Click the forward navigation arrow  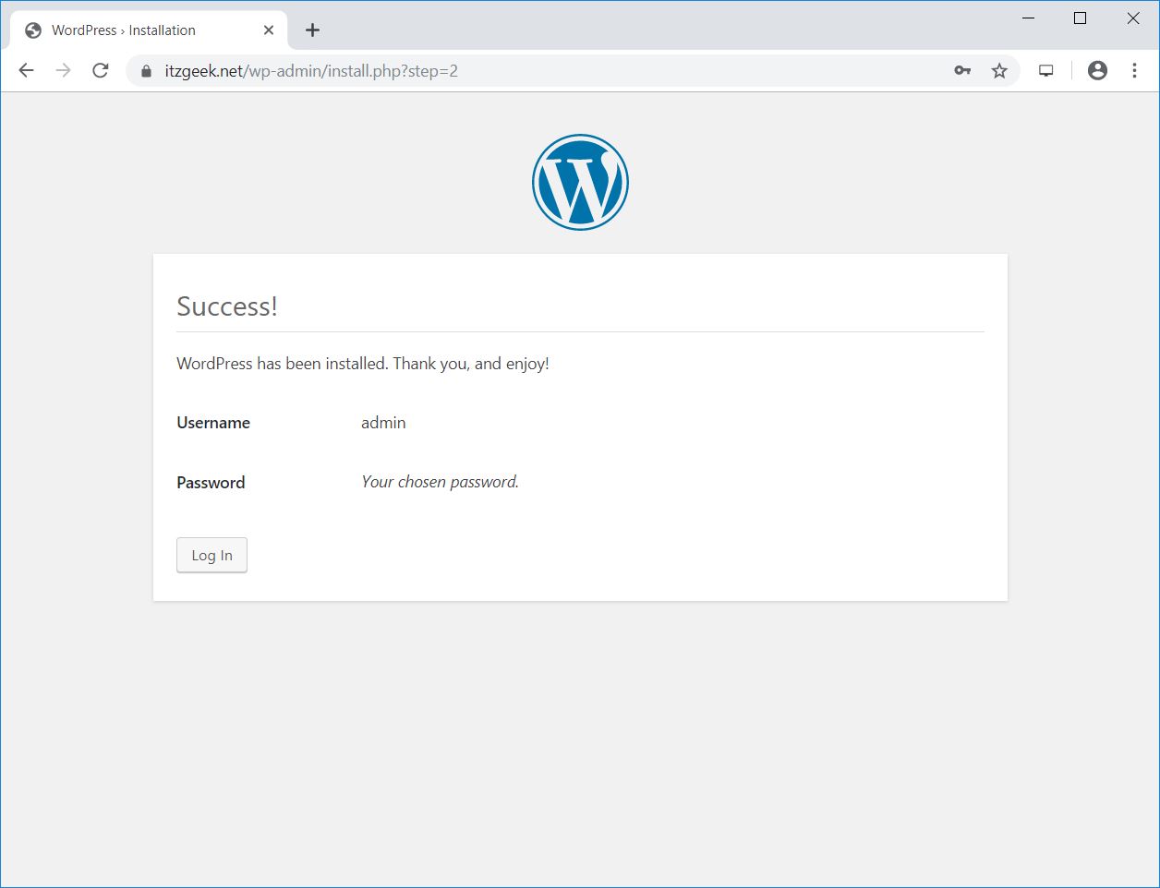click(x=63, y=70)
